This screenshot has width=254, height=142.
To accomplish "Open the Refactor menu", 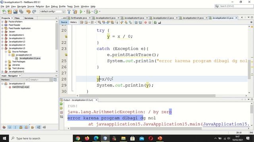I will 40,6.
